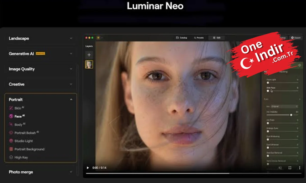
Task: Click the Skin AI tool icon
Action: click(x=11, y=108)
